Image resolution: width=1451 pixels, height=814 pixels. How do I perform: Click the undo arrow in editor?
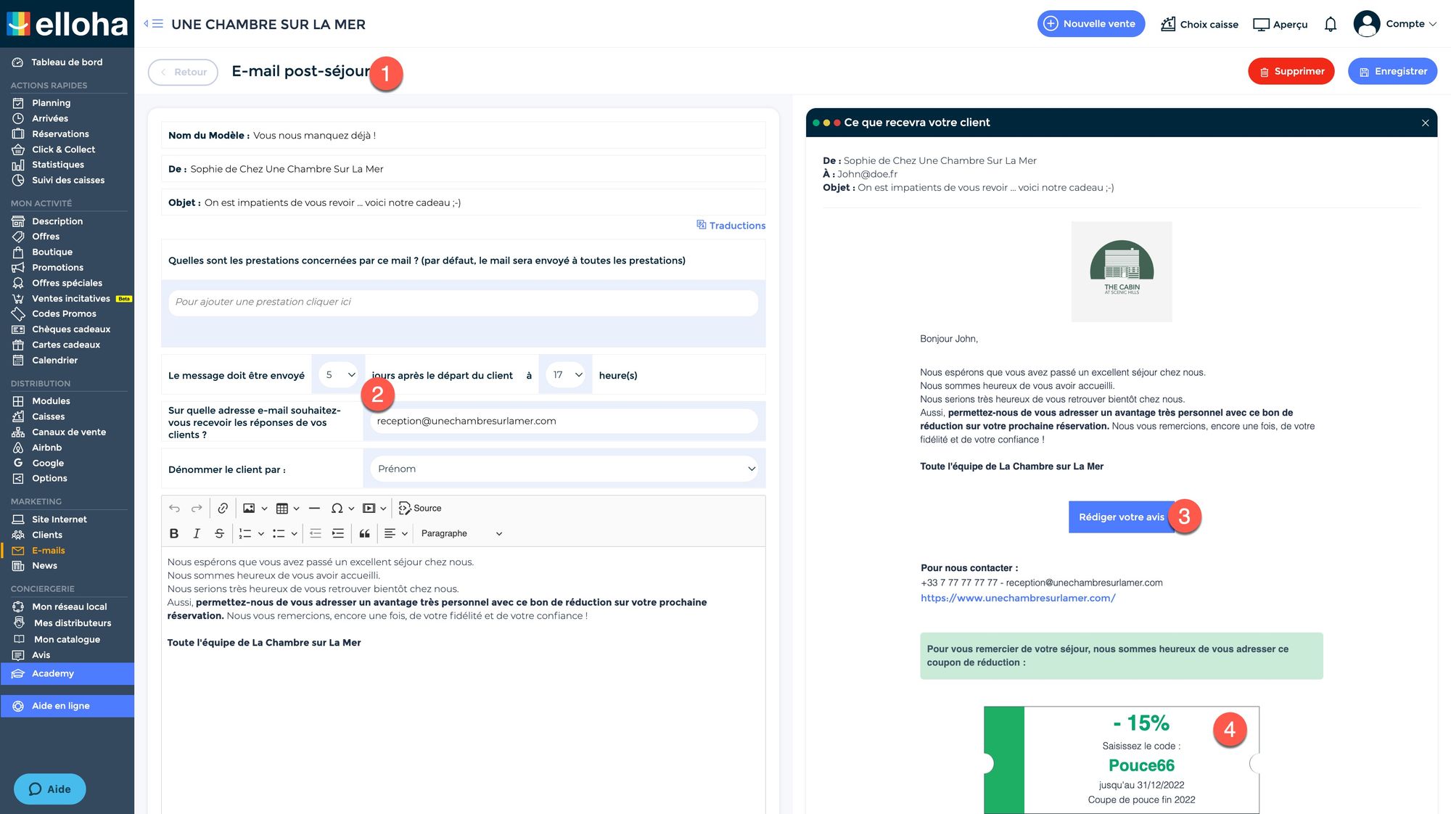point(174,508)
